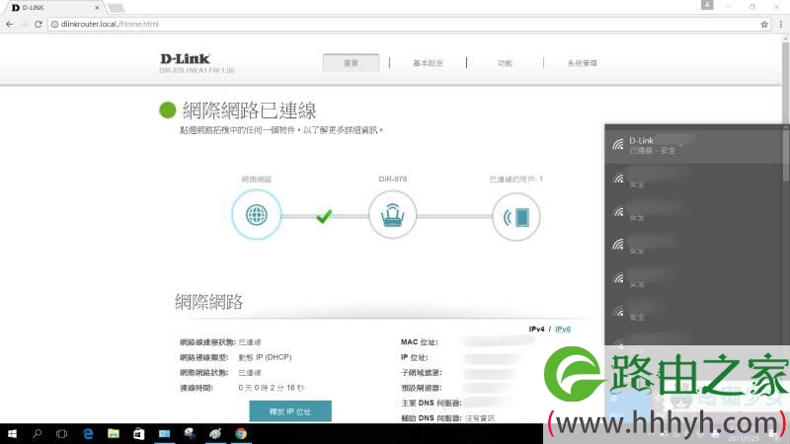Launch Microsoft Edge from the taskbar

[88, 433]
